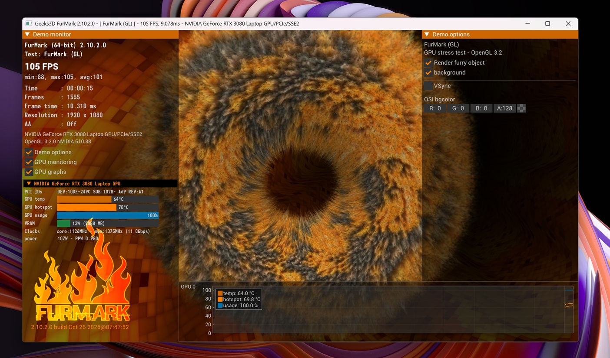Image resolution: width=610 pixels, height=358 pixels.
Task: Click the GPU usage 100% bar
Action: pos(108,215)
